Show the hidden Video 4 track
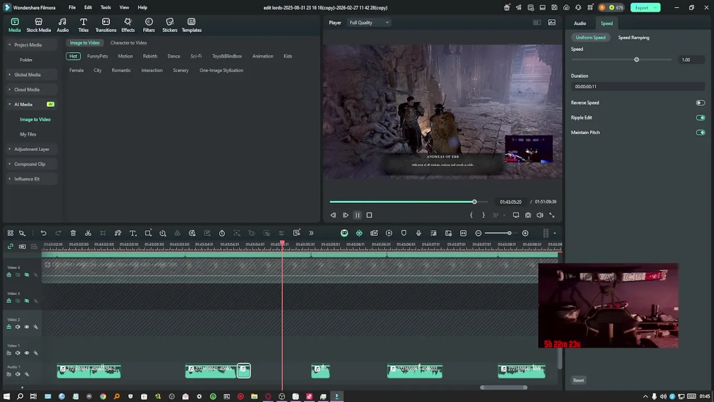The width and height of the screenshot is (714, 402). coord(26,275)
